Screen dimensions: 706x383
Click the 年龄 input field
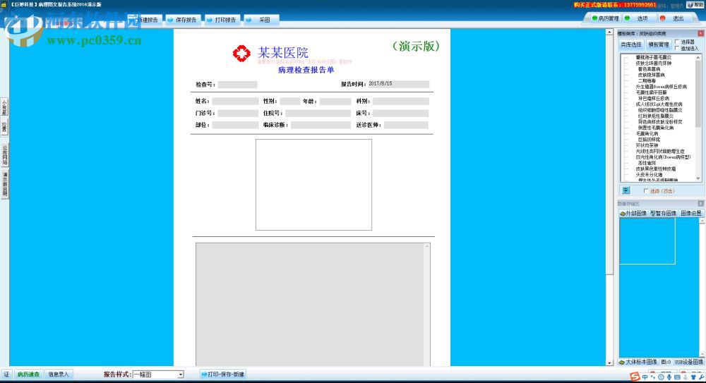tap(335, 102)
